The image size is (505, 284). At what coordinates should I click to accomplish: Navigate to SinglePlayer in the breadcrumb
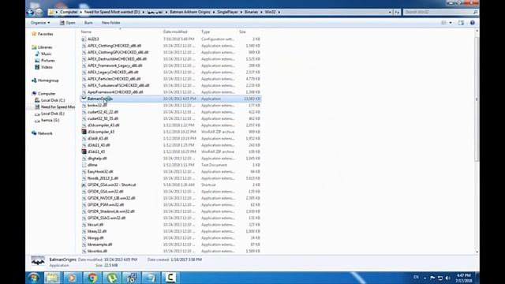point(227,12)
